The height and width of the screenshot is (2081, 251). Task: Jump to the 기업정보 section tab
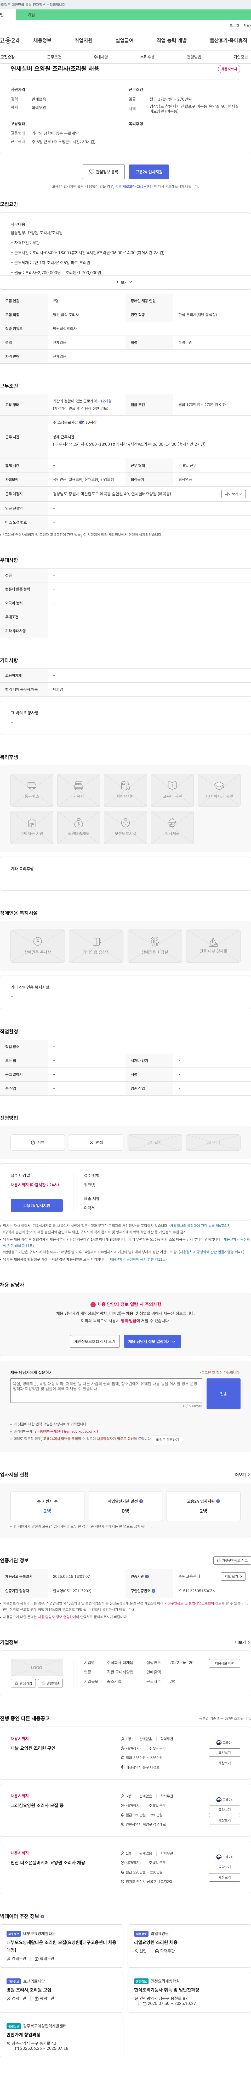pos(241,57)
